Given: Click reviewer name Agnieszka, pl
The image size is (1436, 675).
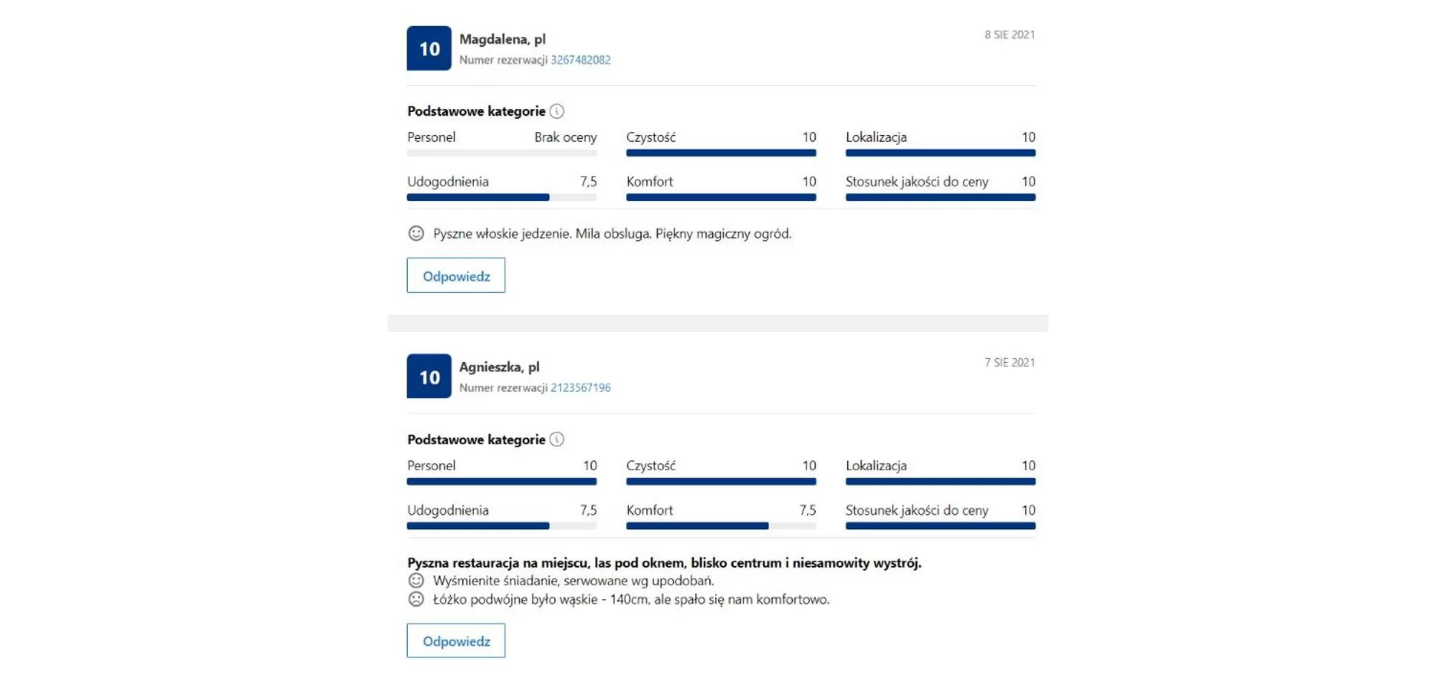Looking at the screenshot, I should coord(499,367).
